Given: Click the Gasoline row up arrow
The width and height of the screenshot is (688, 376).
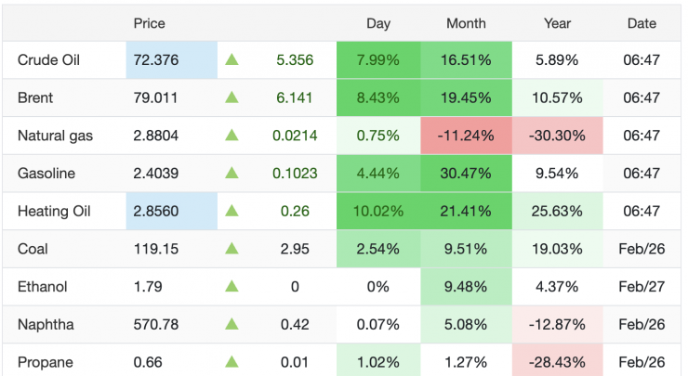Looking at the screenshot, I should point(232,174).
